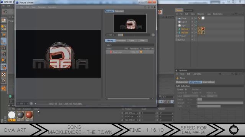Viewport: 245px width, 137px height.
Task: Open the Information tab in Picture Viewer
Action: coord(121,41)
